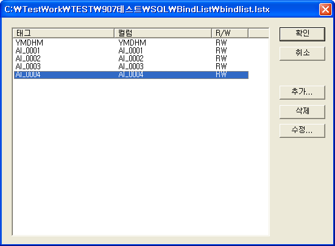The height and width of the screenshot is (246, 335).
Task: Click RW value of the AI_0001 row
Action: [221, 50]
